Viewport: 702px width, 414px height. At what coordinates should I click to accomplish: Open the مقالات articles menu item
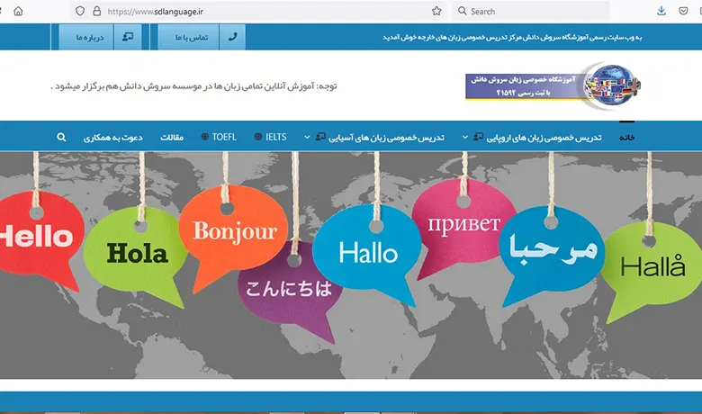[172, 138]
